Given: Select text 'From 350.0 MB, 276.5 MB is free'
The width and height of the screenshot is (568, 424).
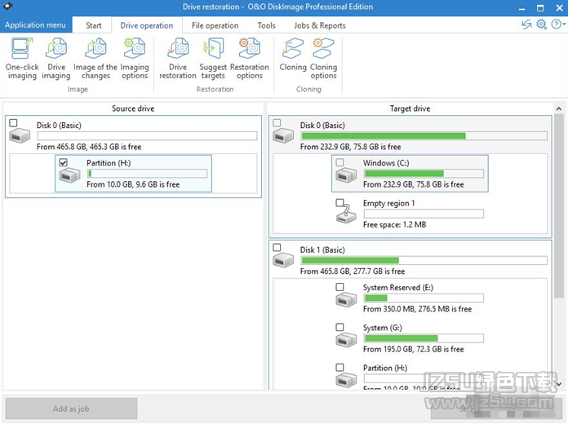Looking at the screenshot, I should coord(417,309).
